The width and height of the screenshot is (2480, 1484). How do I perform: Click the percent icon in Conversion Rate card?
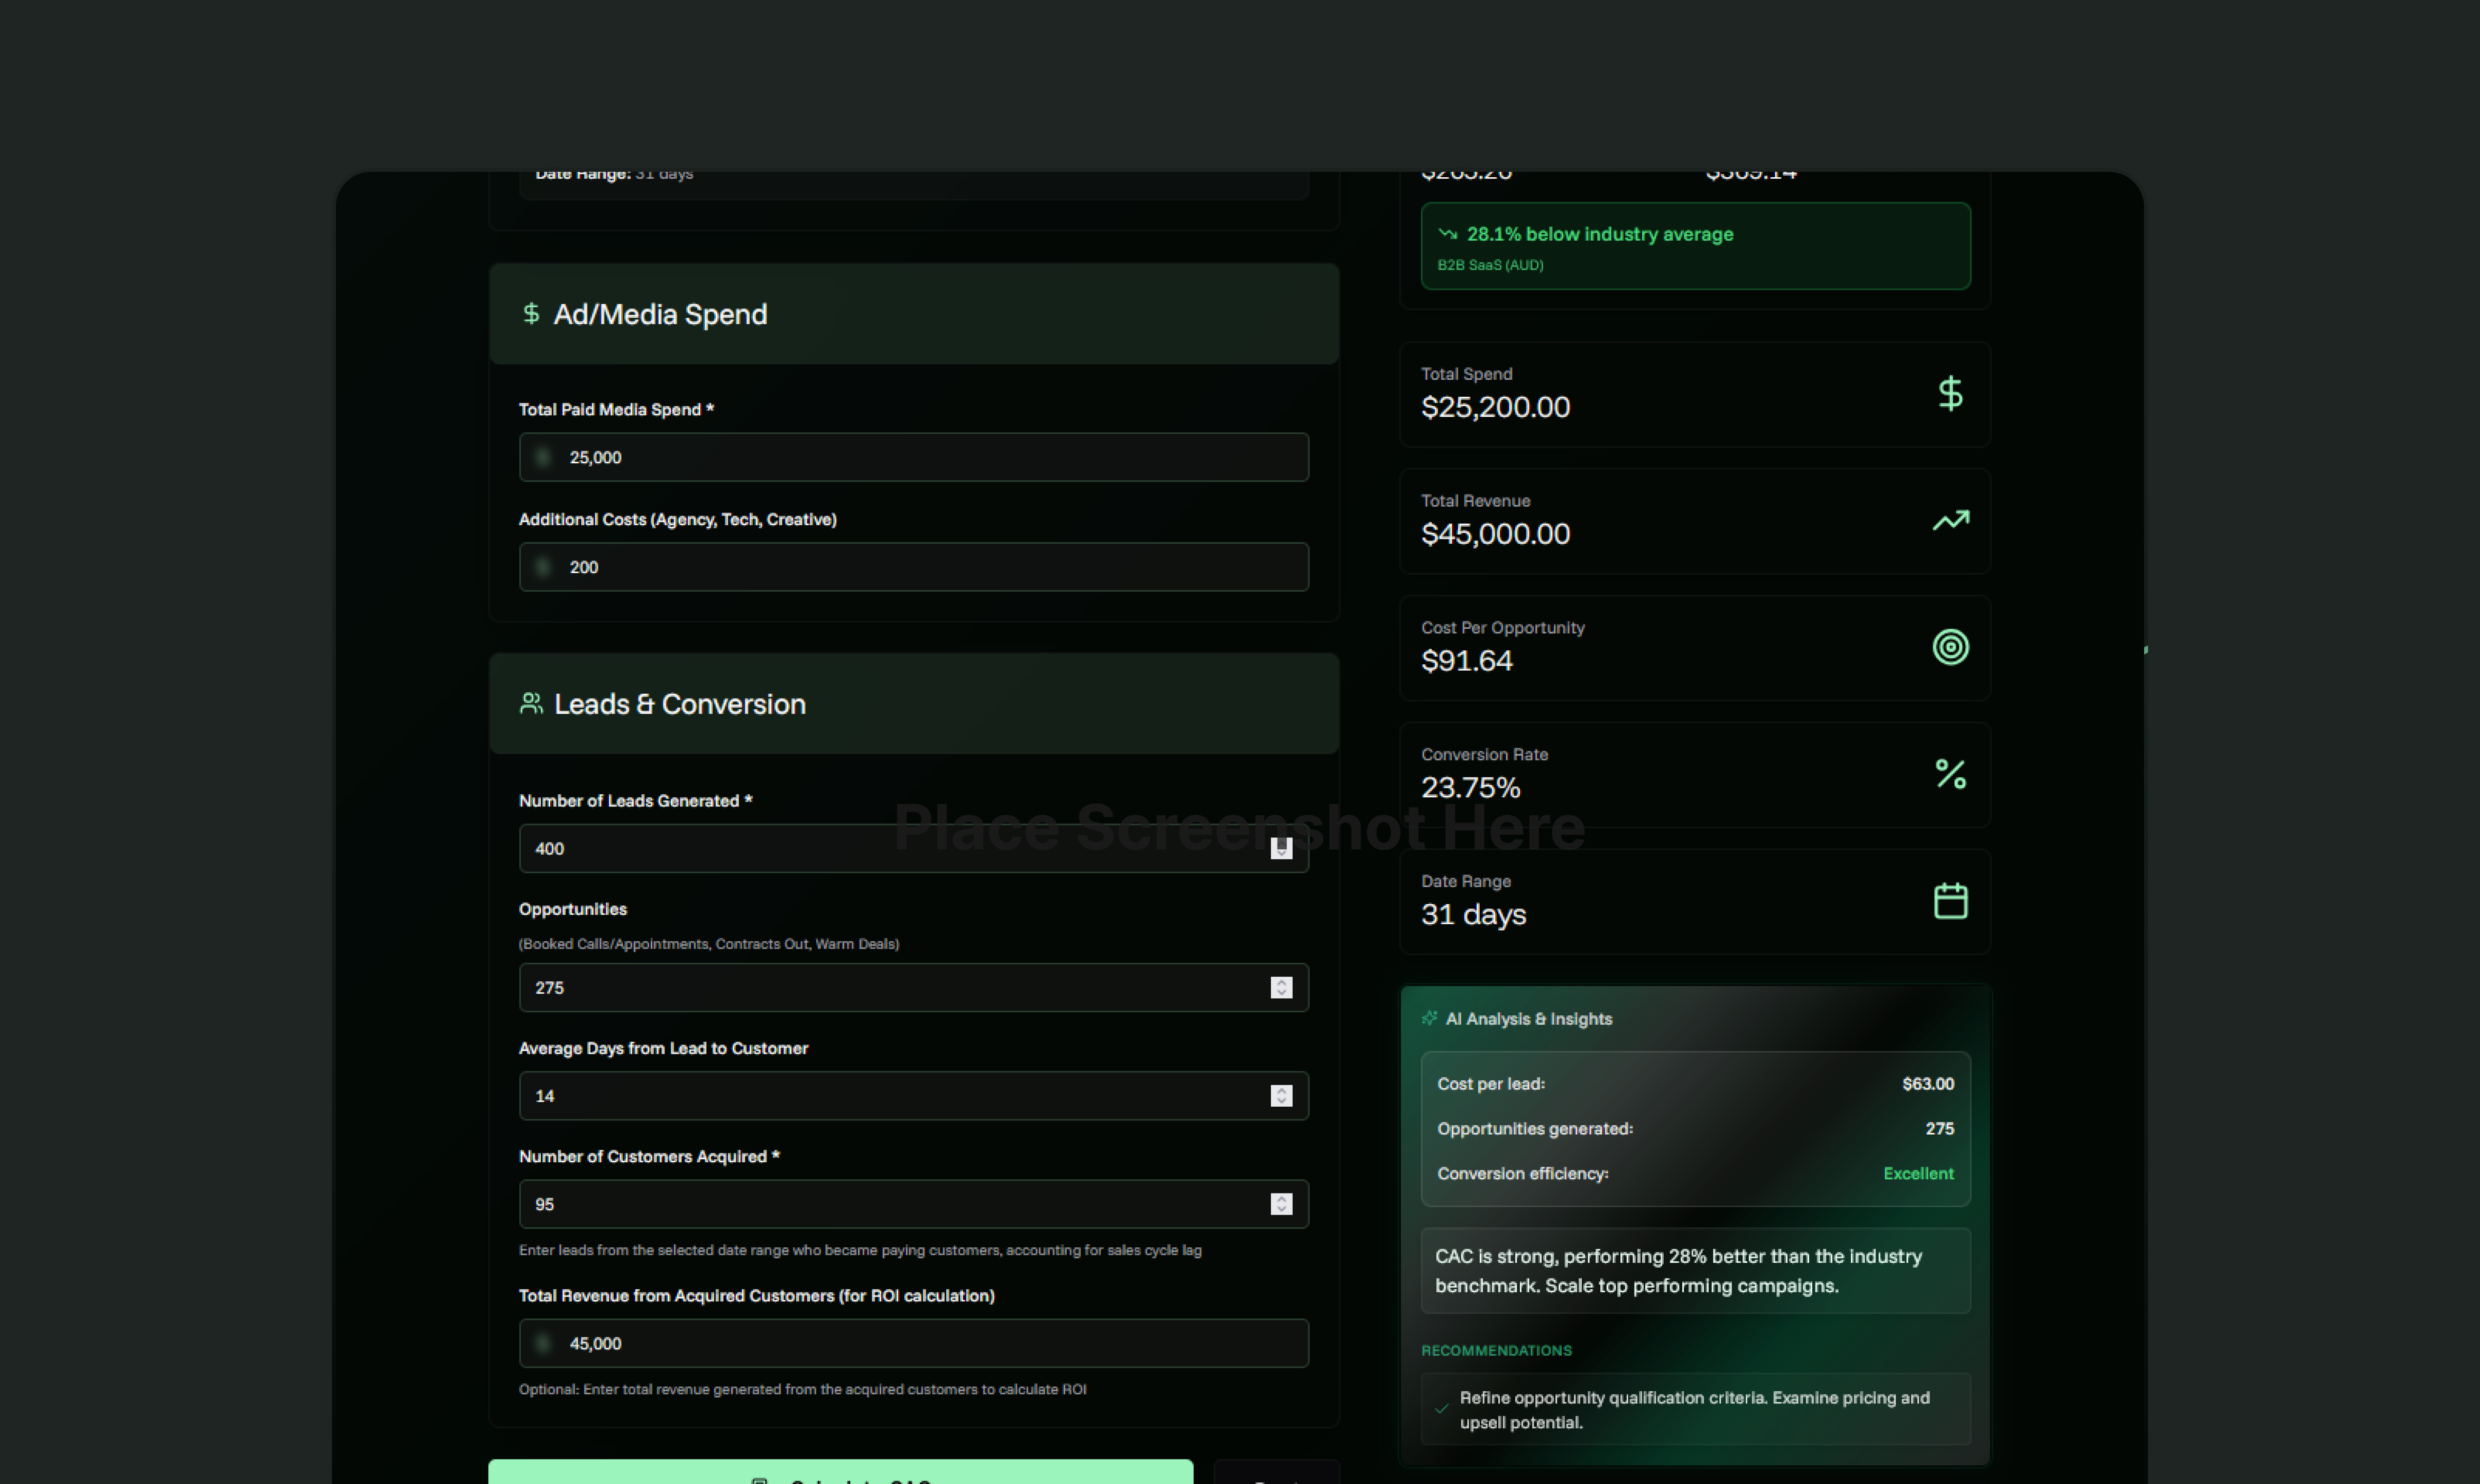click(x=1950, y=774)
